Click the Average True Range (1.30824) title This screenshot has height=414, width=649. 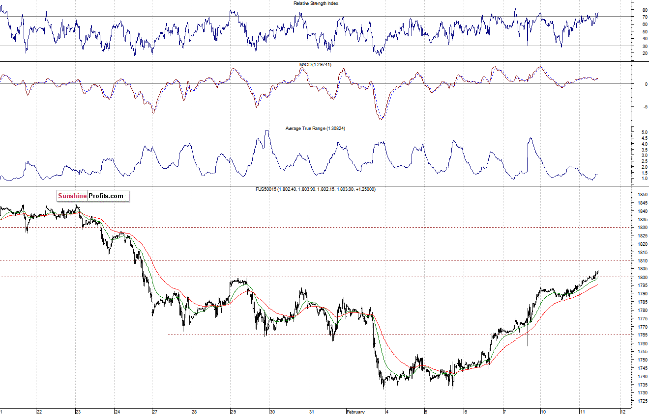pos(316,129)
